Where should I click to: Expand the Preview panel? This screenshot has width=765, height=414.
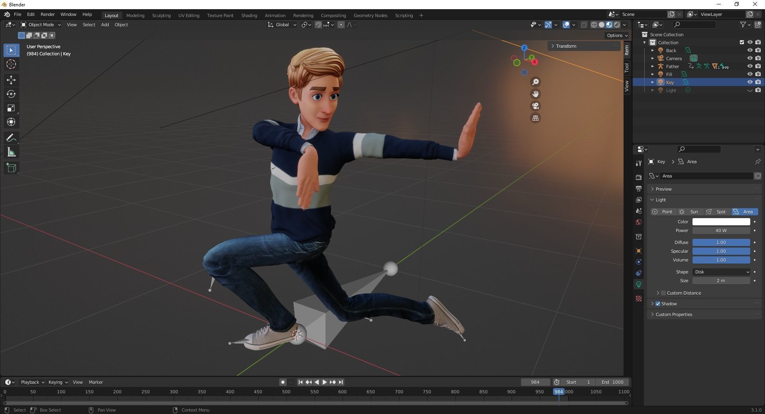tap(704, 189)
